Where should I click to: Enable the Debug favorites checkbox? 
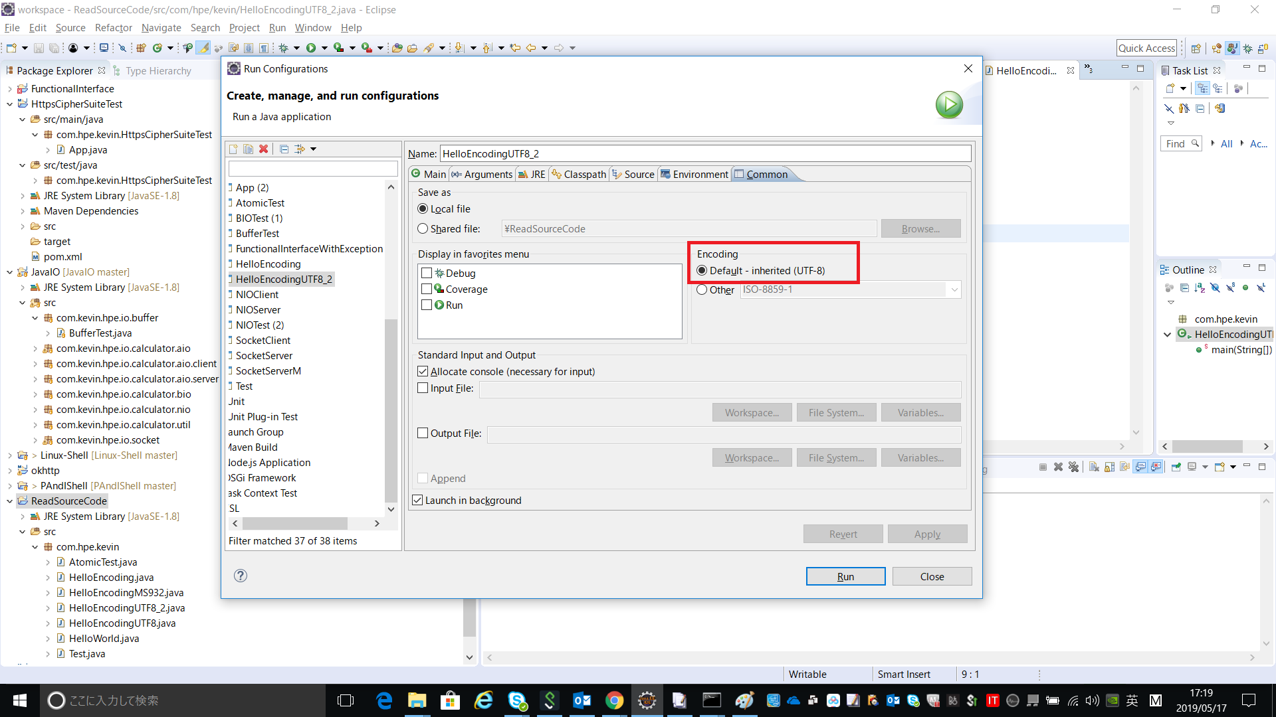tap(427, 273)
